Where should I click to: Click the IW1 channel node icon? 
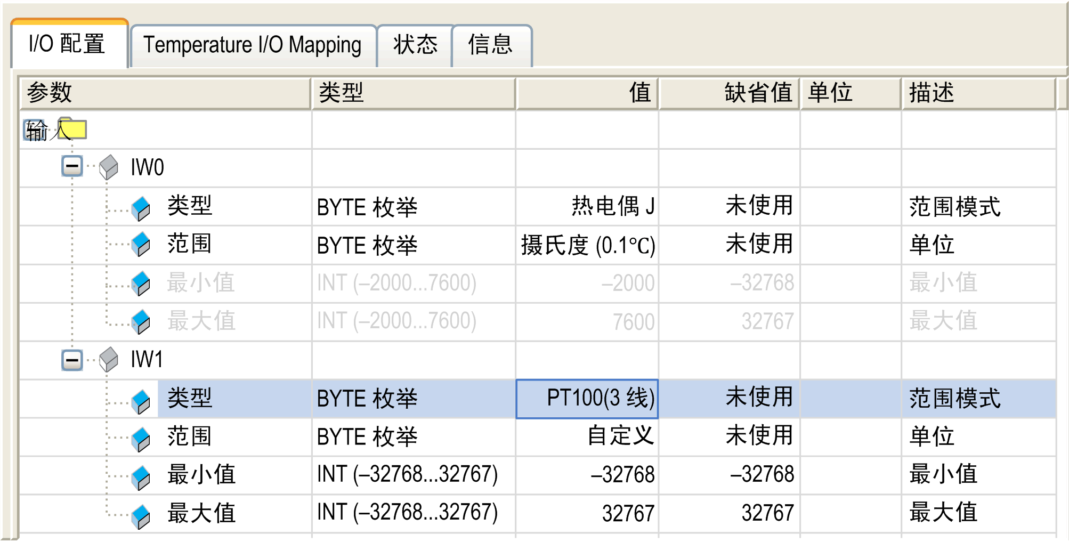click(109, 359)
